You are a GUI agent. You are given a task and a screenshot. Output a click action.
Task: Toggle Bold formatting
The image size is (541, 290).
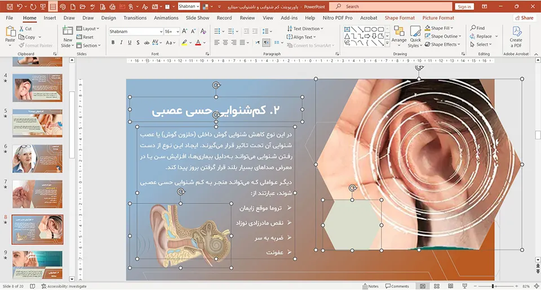113,43
